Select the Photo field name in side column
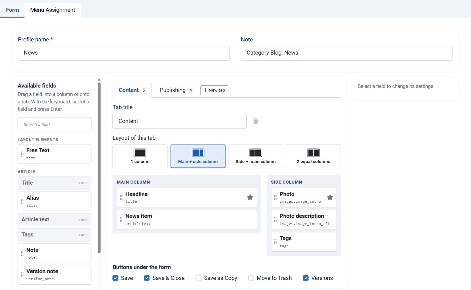Viewport: 471px width, 290px height. click(287, 194)
